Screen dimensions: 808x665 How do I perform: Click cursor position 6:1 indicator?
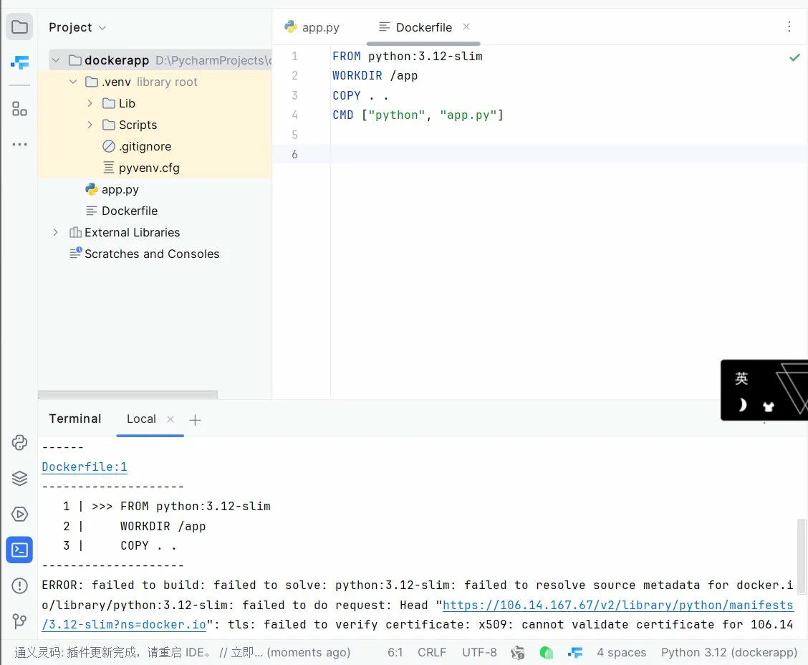(395, 653)
